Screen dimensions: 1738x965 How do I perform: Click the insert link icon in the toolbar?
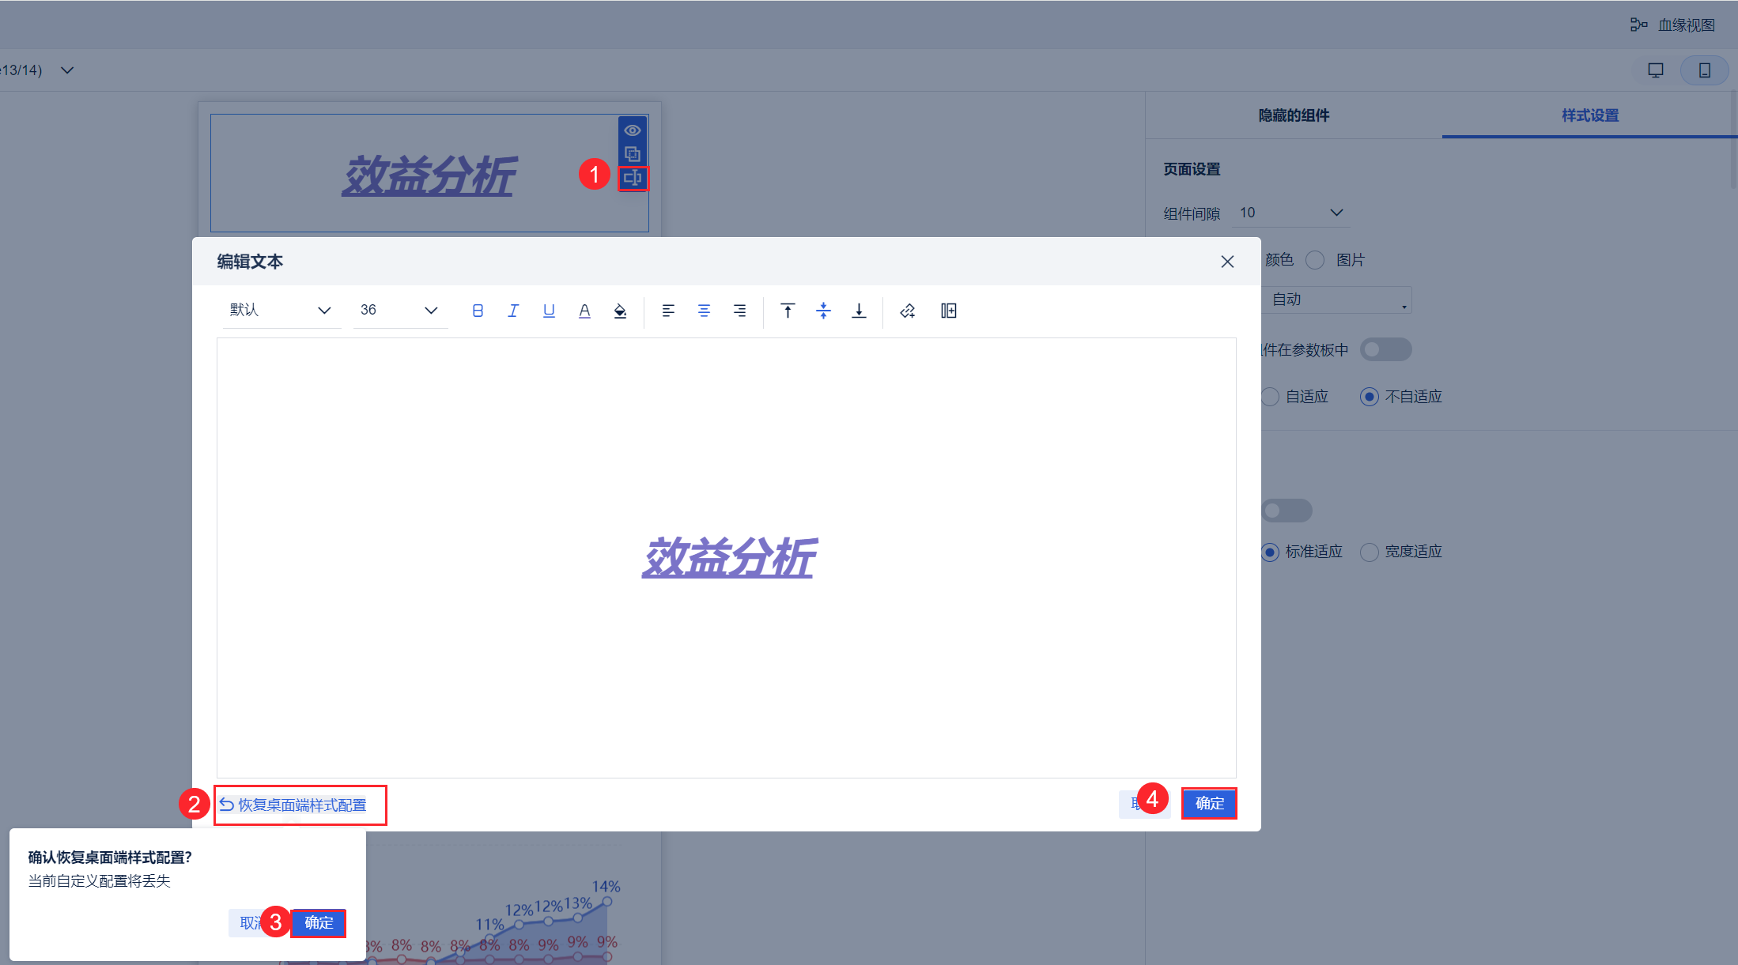point(908,311)
